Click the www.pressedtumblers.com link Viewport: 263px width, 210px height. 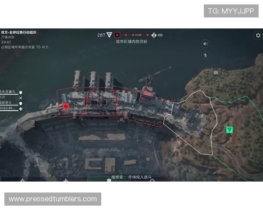53,199
